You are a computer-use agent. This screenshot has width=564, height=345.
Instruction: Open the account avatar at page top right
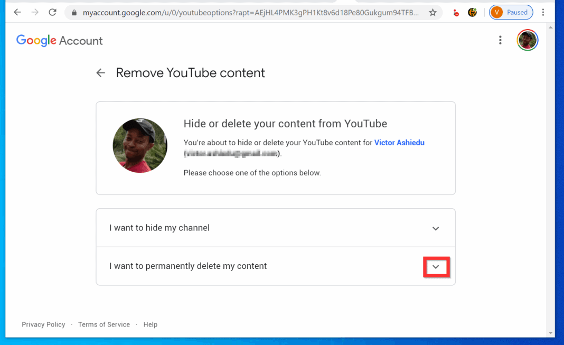tap(527, 40)
